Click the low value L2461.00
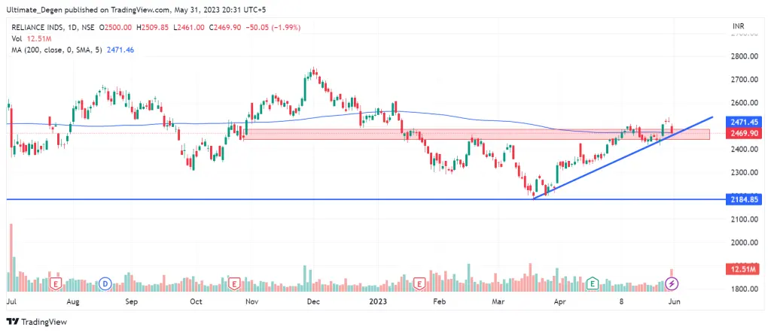 [x=189, y=29]
